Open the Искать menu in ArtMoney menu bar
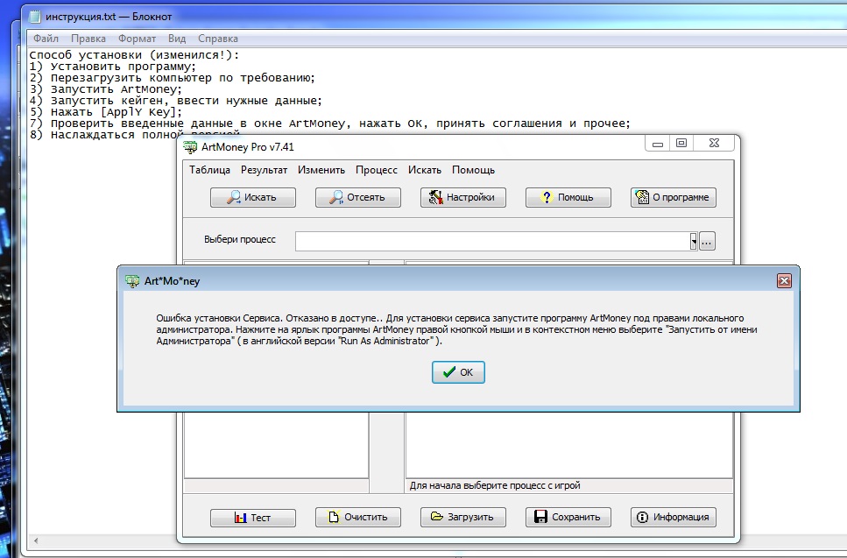 (425, 170)
